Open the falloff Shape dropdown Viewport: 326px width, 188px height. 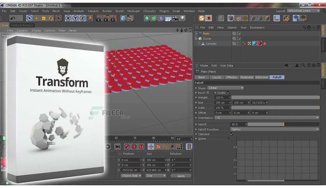pos(225,88)
